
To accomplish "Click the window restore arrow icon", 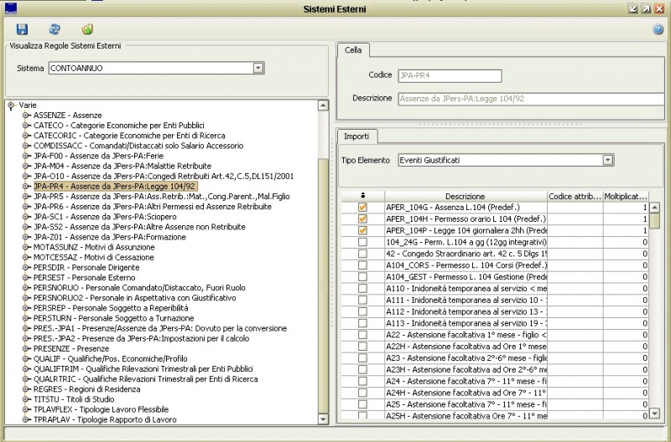I will (646, 8).
